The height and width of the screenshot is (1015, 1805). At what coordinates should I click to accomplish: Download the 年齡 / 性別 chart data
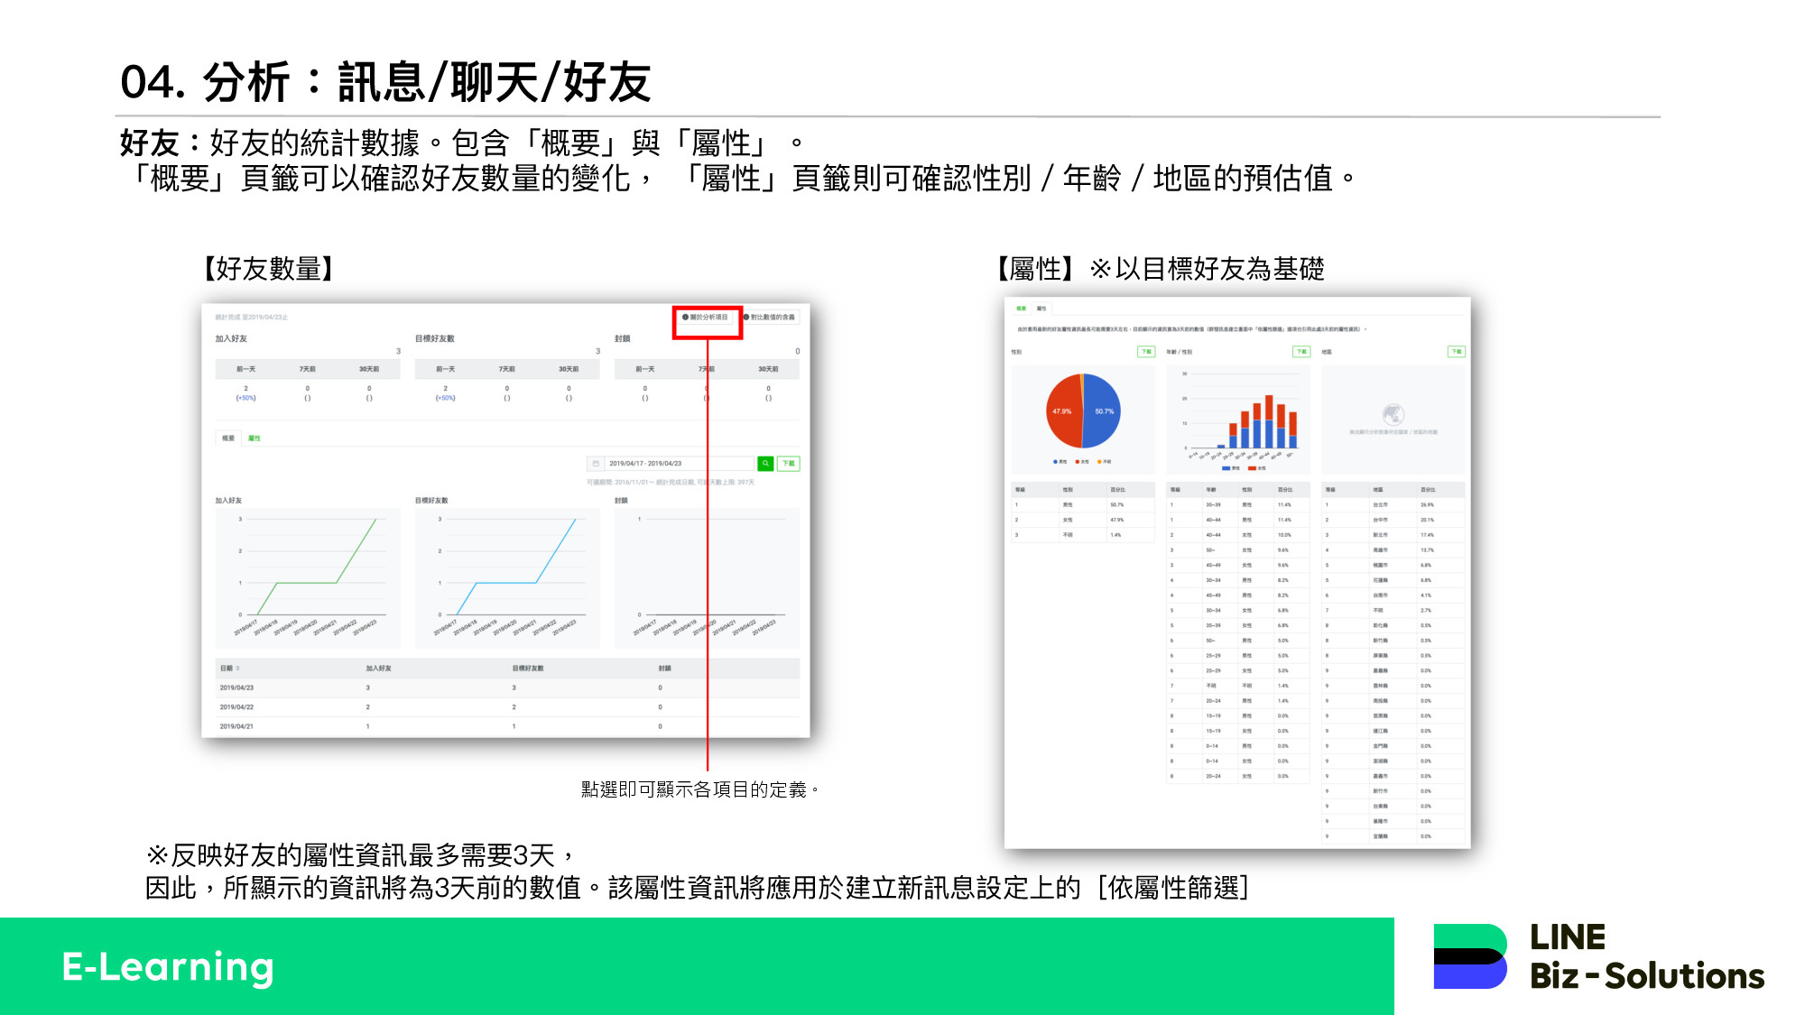1301,352
